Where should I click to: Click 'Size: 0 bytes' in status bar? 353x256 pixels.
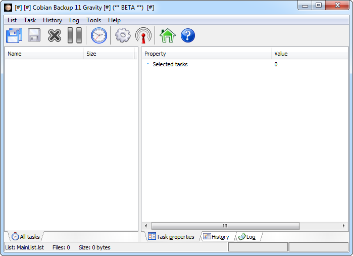(x=94, y=247)
